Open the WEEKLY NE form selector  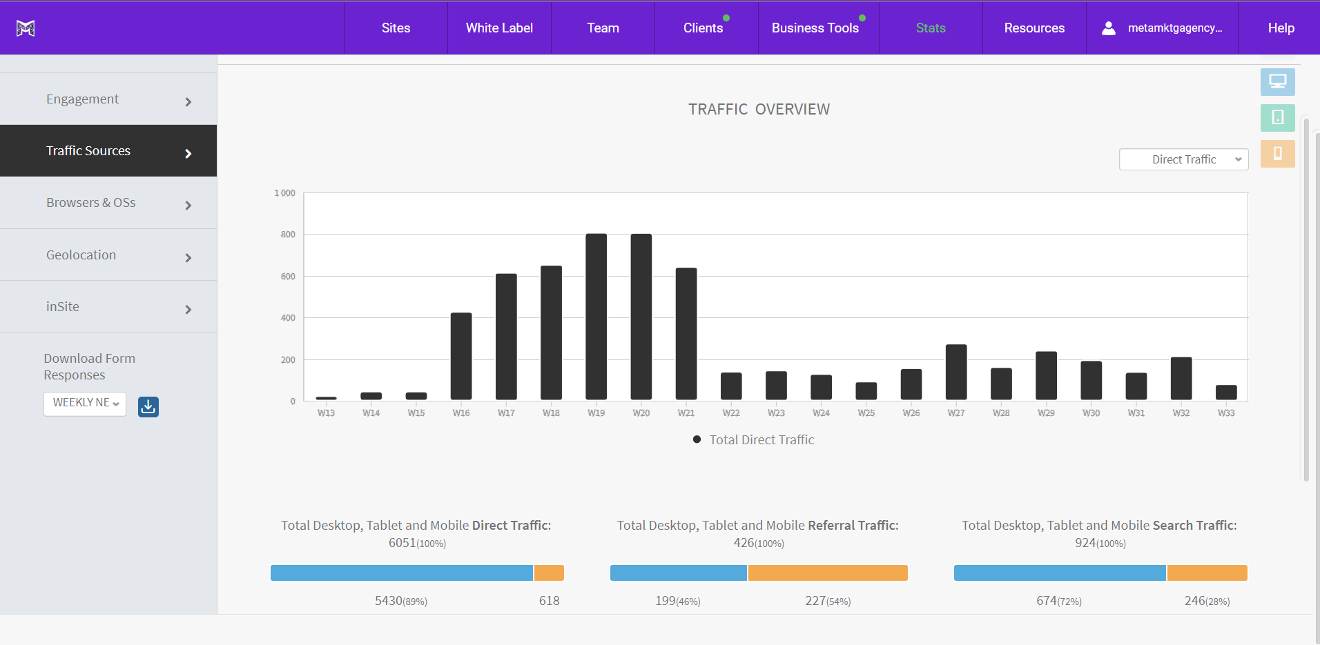click(x=84, y=404)
